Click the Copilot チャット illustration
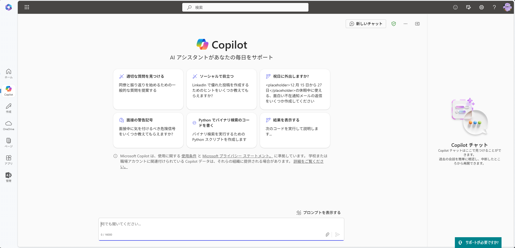The width and height of the screenshot is (515, 248). point(469,117)
